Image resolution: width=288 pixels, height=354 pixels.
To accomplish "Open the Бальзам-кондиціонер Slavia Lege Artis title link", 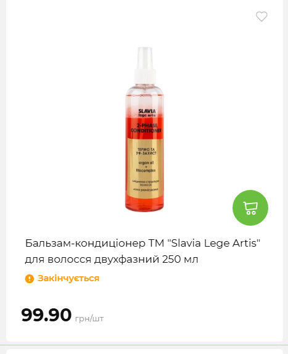I will (x=142, y=251).
